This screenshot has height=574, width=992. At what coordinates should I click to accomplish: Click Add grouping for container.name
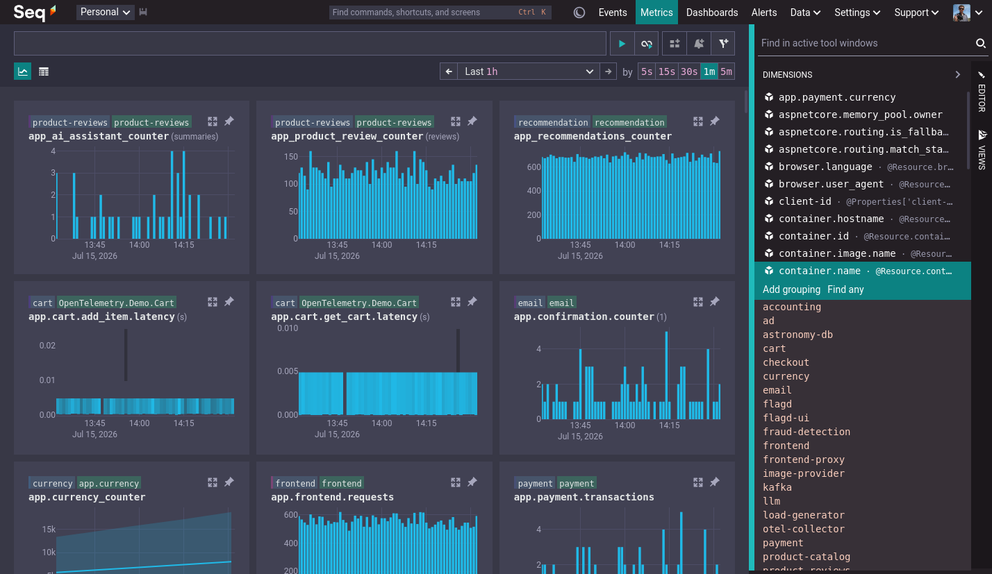coord(791,289)
